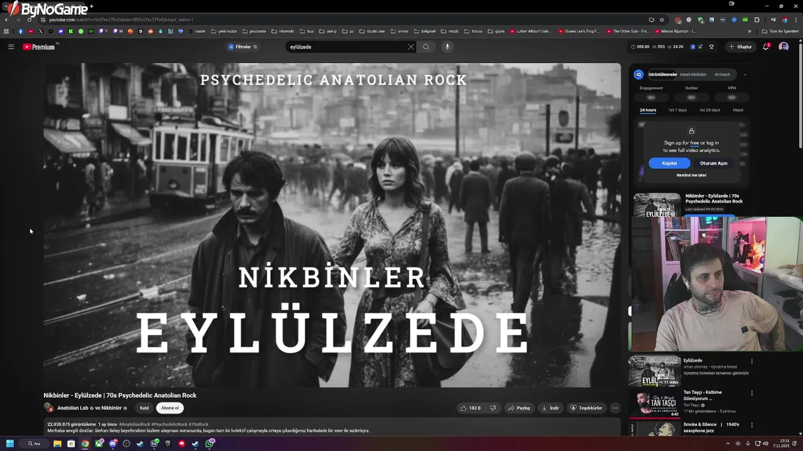Click the Paylaş share button
Viewport: 803px width, 451px height.
(x=519, y=408)
